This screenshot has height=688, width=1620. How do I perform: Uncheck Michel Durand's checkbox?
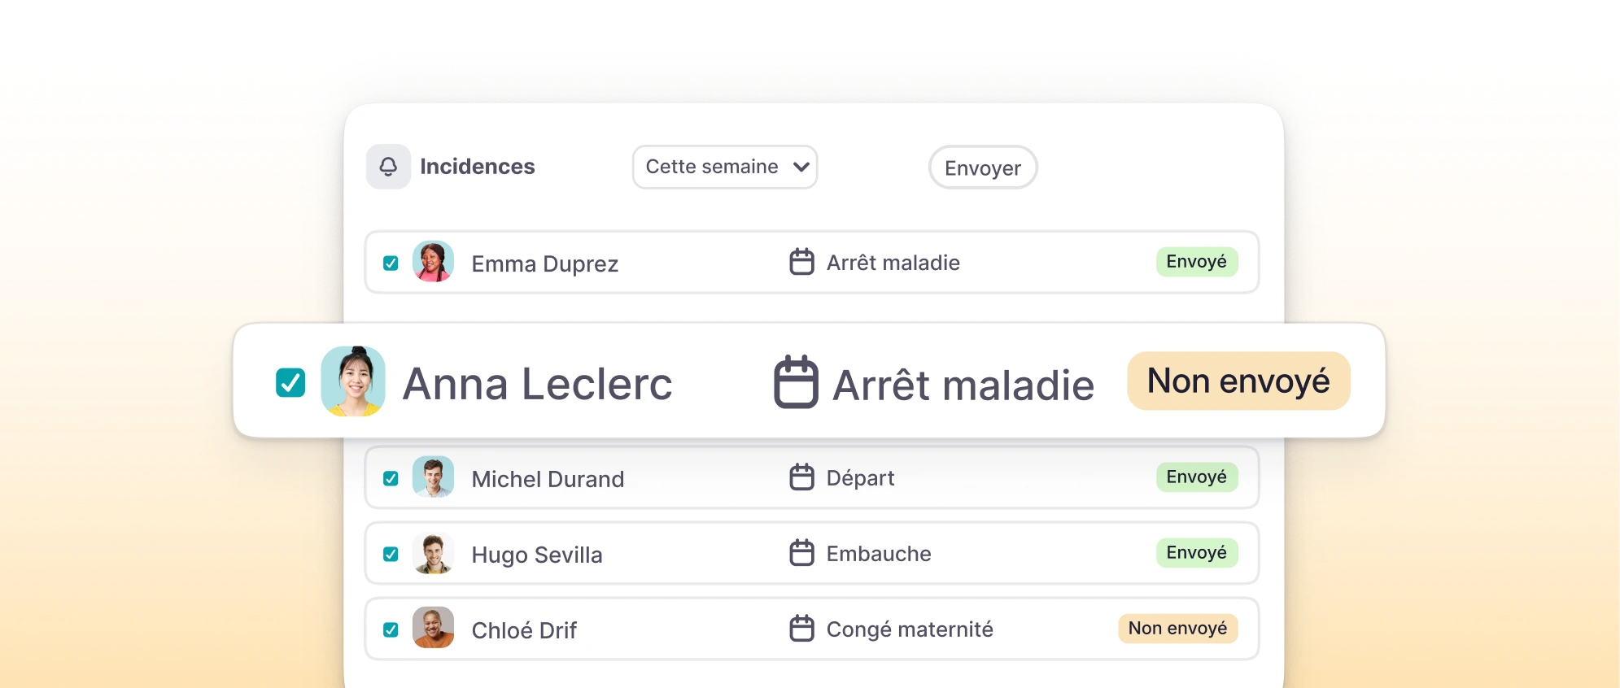(391, 477)
